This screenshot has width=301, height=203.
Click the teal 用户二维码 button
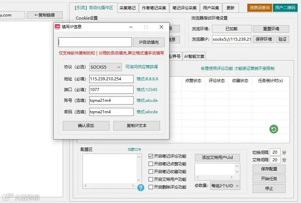(x=285, y=8)
